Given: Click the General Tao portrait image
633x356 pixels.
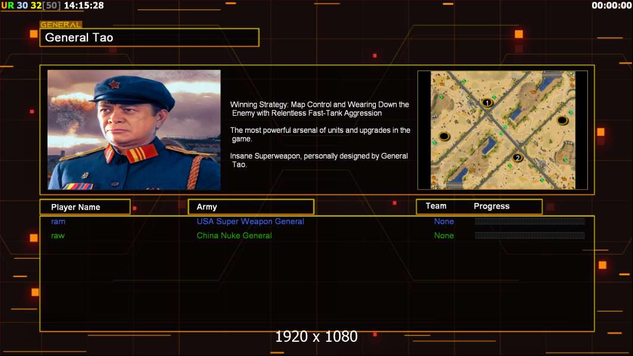Looking at the screenshot, I should (134, 130).
